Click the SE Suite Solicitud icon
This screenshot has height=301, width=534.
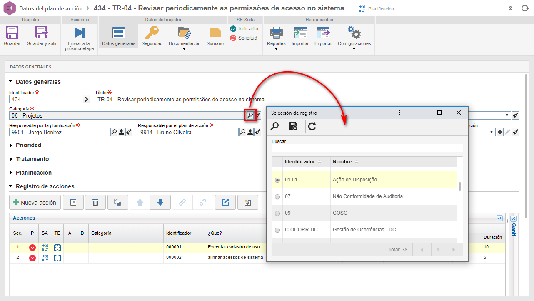tap(233, 38)
